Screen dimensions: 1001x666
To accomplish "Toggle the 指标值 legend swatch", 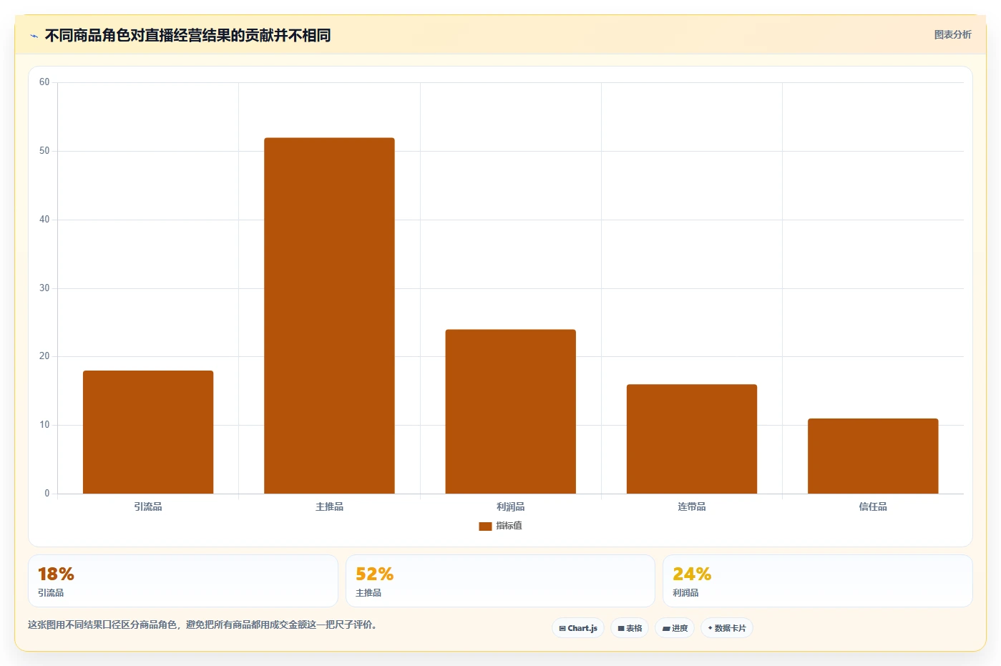I will [x=485, y=526].
